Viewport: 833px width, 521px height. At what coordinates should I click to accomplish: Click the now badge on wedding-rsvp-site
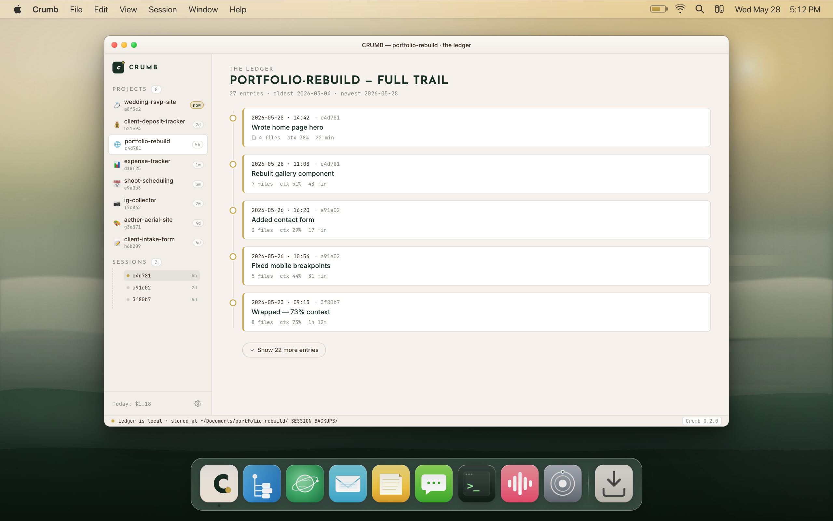[x=197, y=105]
